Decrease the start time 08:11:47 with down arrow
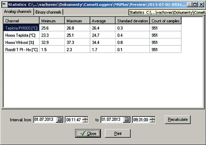 pyautogui.click(x=85, y=121)
